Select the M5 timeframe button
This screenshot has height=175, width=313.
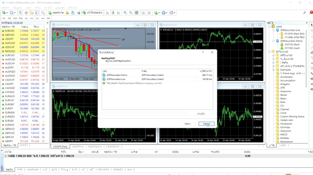click(x=9, y=18)
